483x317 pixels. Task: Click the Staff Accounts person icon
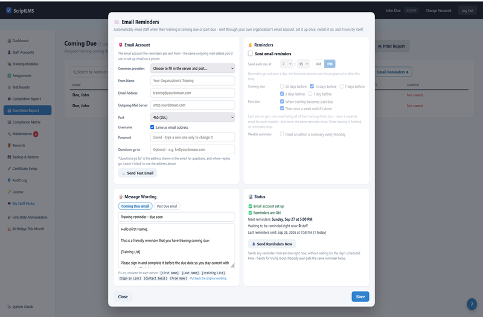tap(9, 52)
